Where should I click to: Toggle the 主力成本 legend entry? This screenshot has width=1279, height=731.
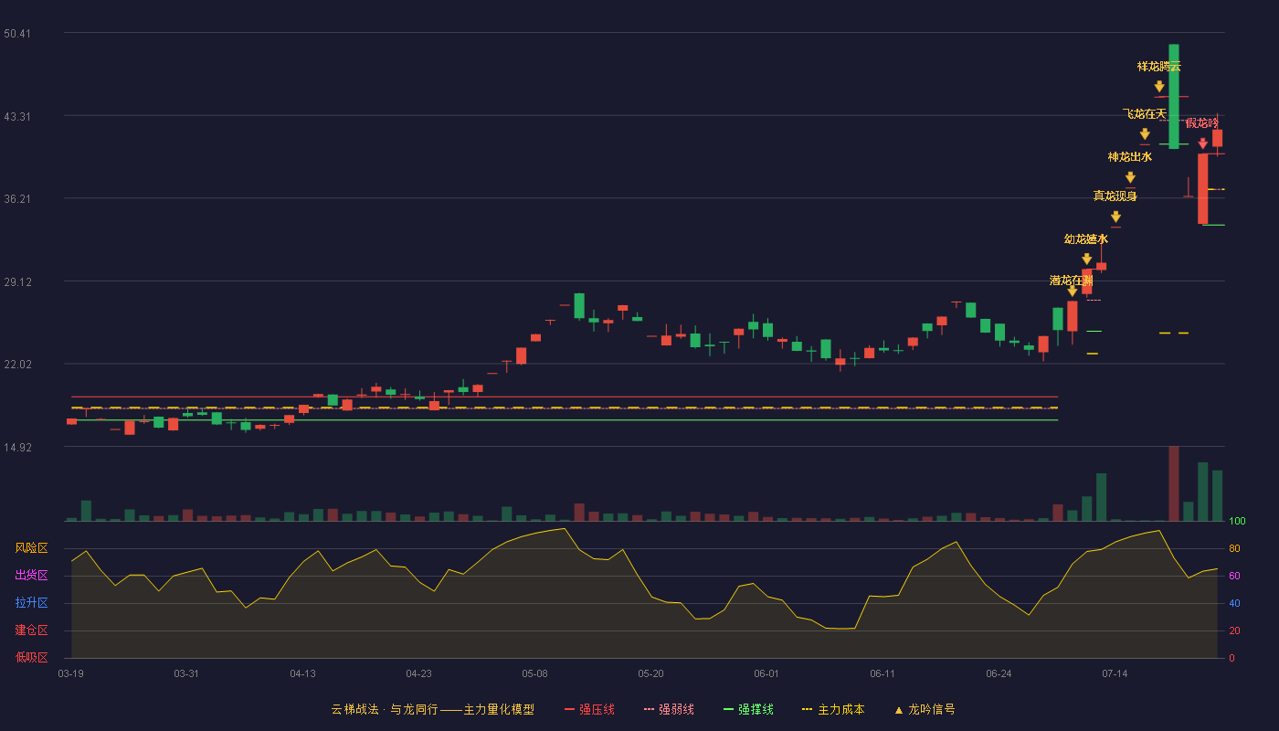click(x=833, y=709)
